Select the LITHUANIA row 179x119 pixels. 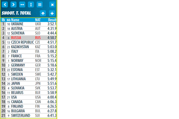point(29,79)
